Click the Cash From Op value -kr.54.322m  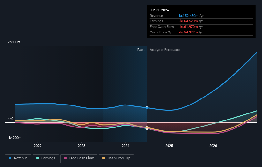tap(188, 33)
